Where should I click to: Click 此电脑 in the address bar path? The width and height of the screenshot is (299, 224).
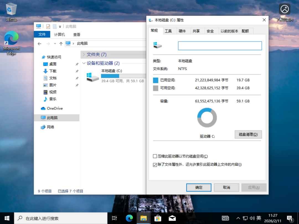click(x=82, y=43)
